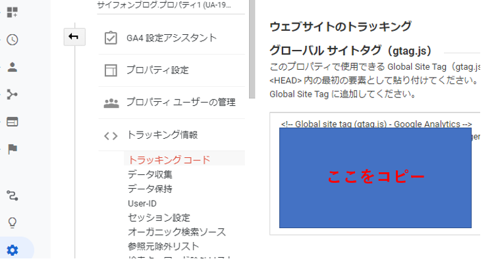Open the Customization dashboard icon in sidebar

12,12
